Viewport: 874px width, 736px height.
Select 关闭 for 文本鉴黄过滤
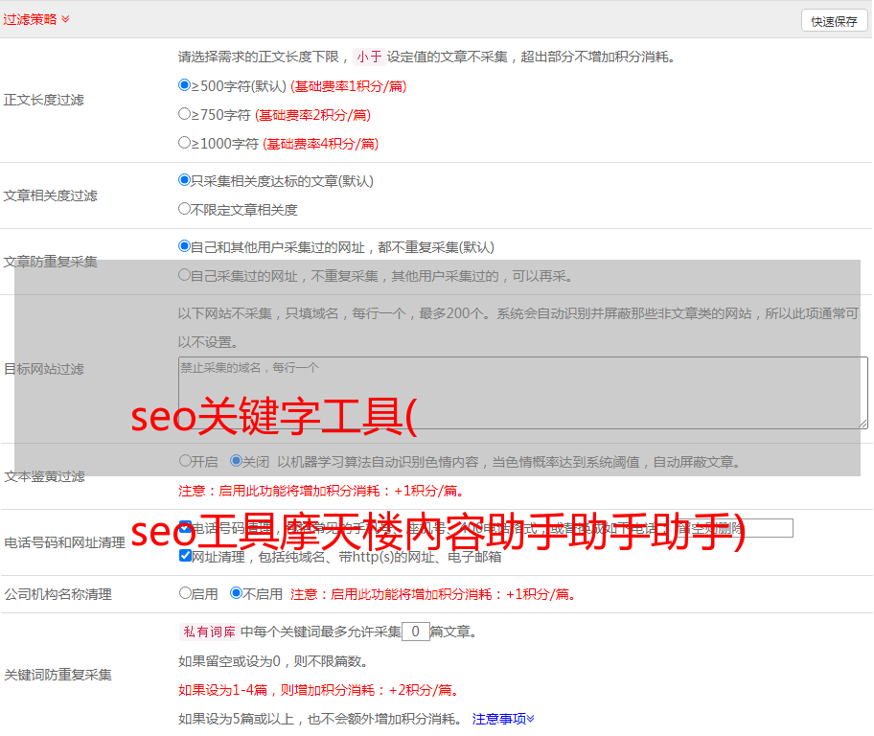pyautogui.click(x=237, y=461)
